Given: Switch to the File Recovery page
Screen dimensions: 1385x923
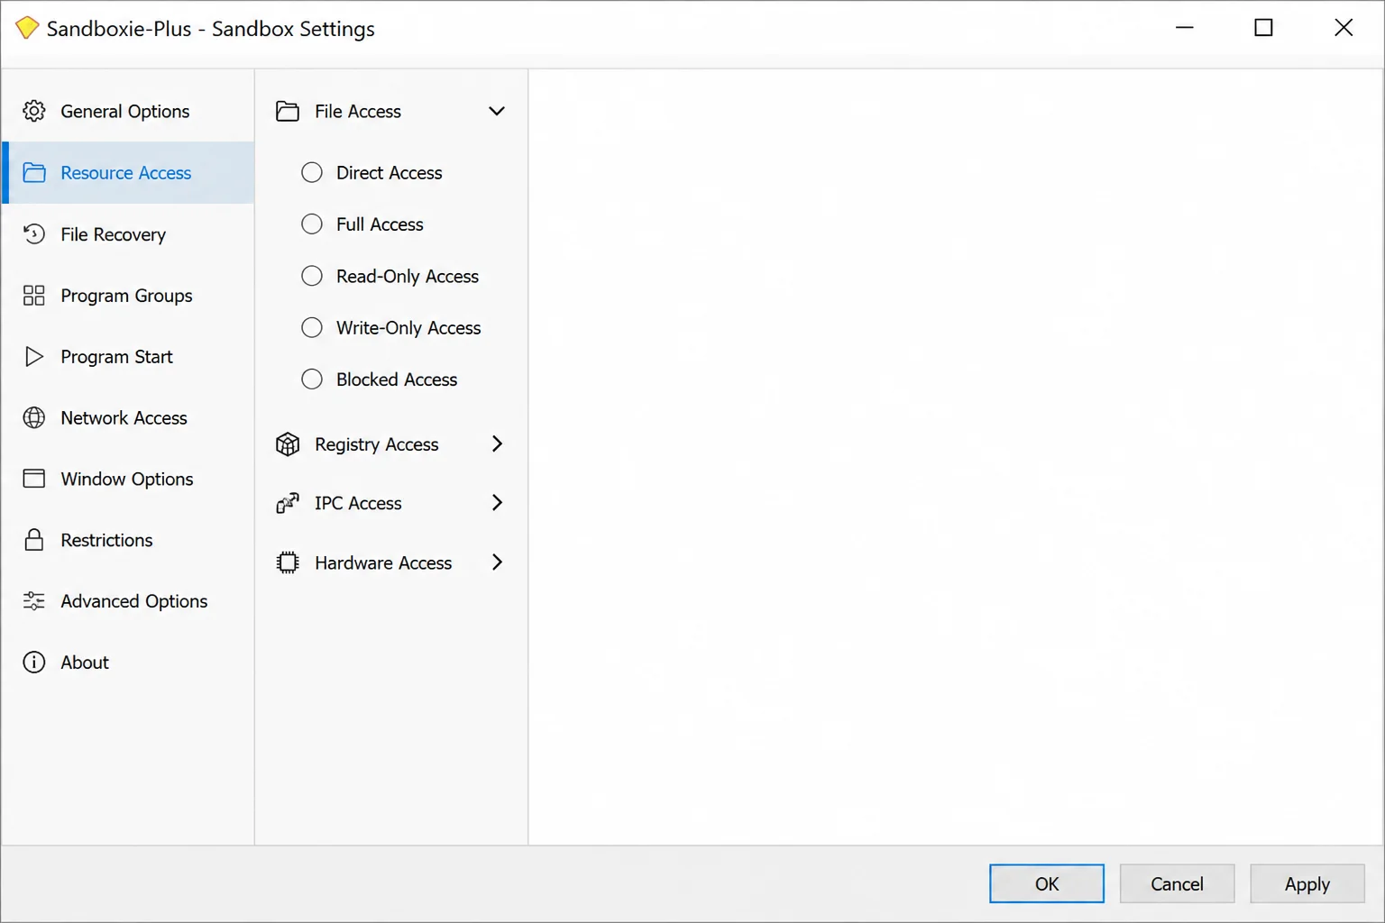Looking at the screenshot, I should coord(128,233).
